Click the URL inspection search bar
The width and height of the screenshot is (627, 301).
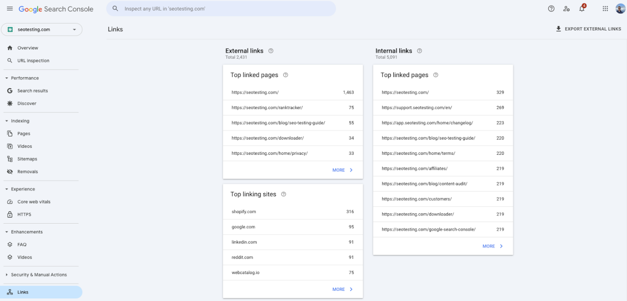(x=221, y=8)
